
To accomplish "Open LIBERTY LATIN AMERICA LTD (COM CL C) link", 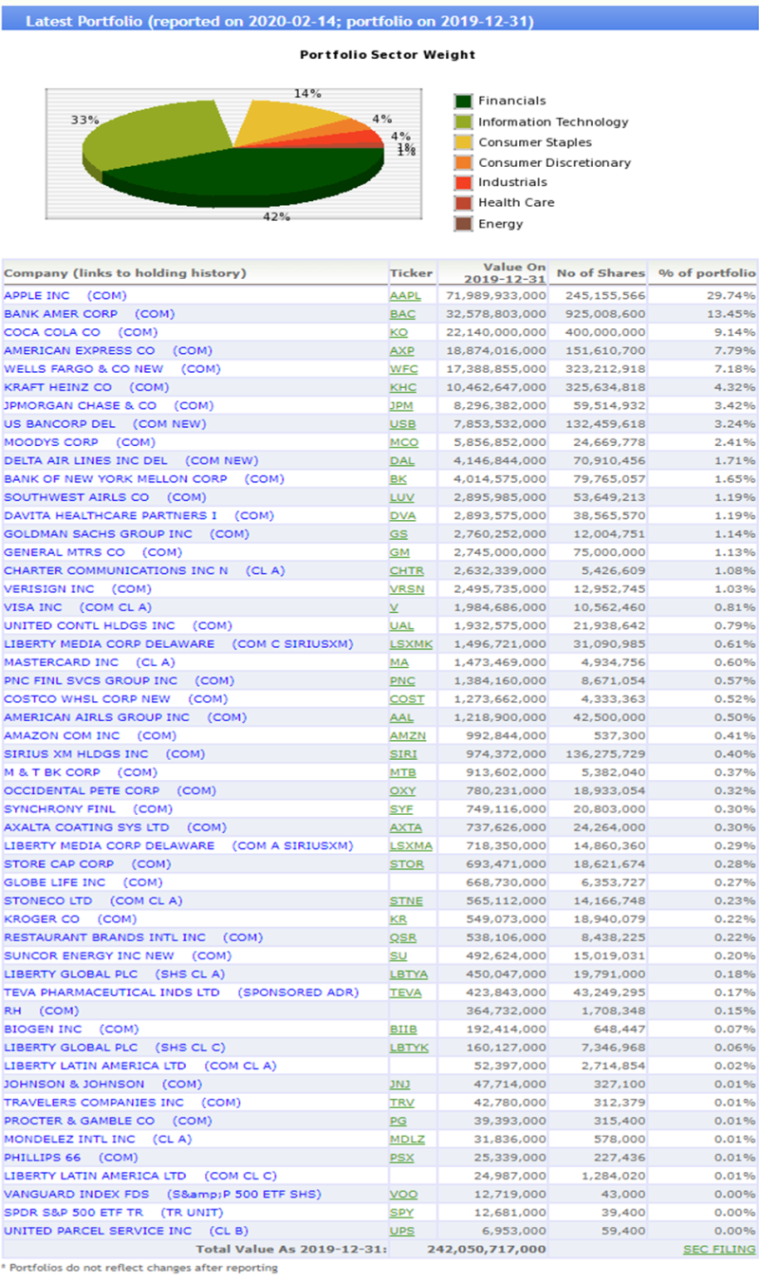I will [x=140, y=1175].
